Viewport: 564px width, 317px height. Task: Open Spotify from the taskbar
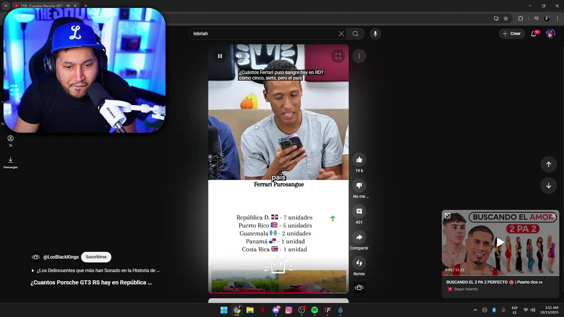pyautogui.click(x=315, y=310)
